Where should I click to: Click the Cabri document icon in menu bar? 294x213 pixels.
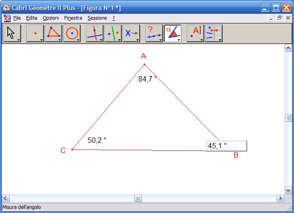pyautogui.click(x=7, y=18)
